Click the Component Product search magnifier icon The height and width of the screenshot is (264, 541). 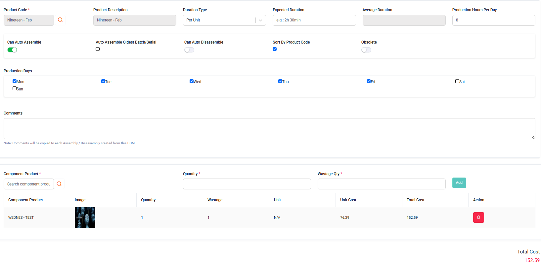pyautogui.click(x=59, y=184)
